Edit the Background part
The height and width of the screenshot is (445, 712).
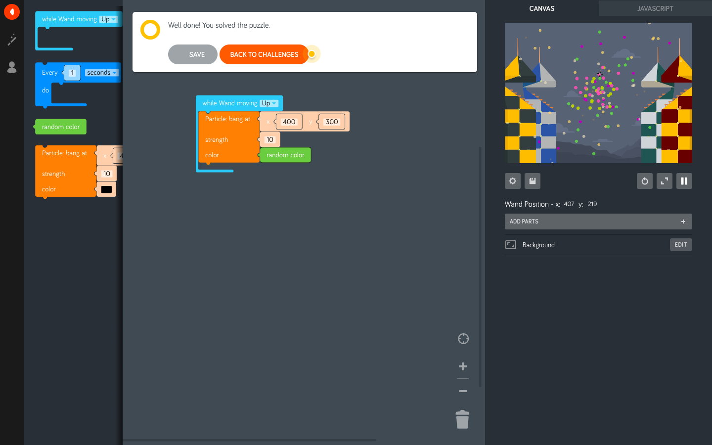pos(681,244)
